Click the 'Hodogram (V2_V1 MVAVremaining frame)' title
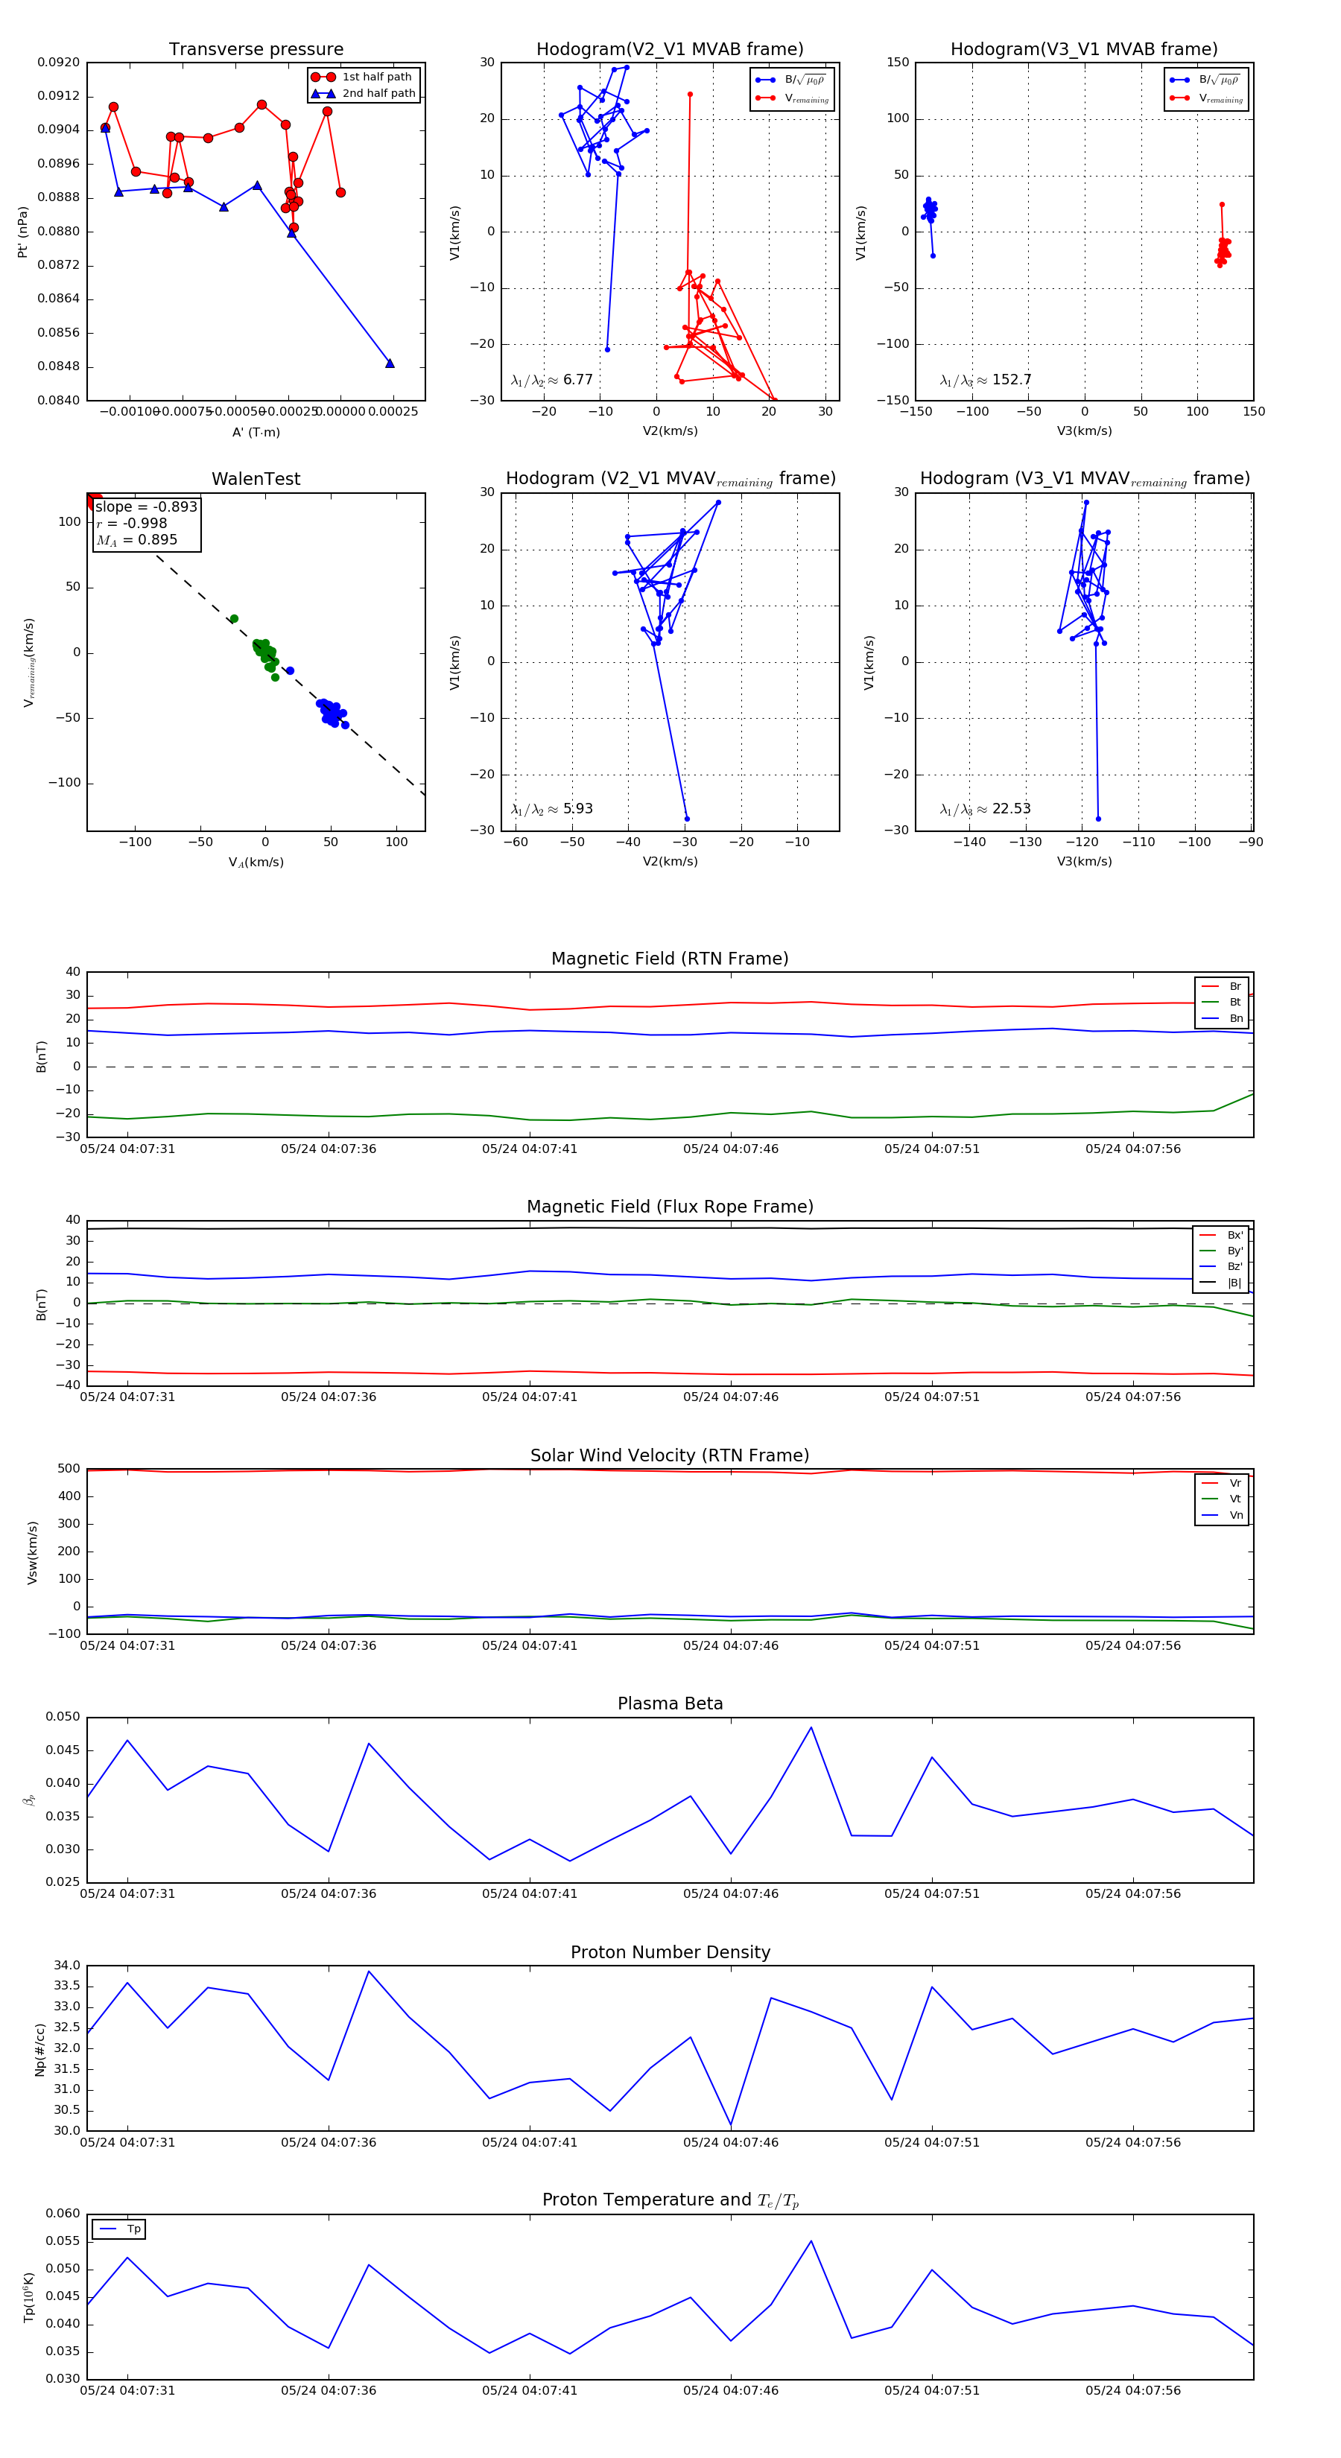This screenshot has height=2458, width=1341. (x=670, y=479)
